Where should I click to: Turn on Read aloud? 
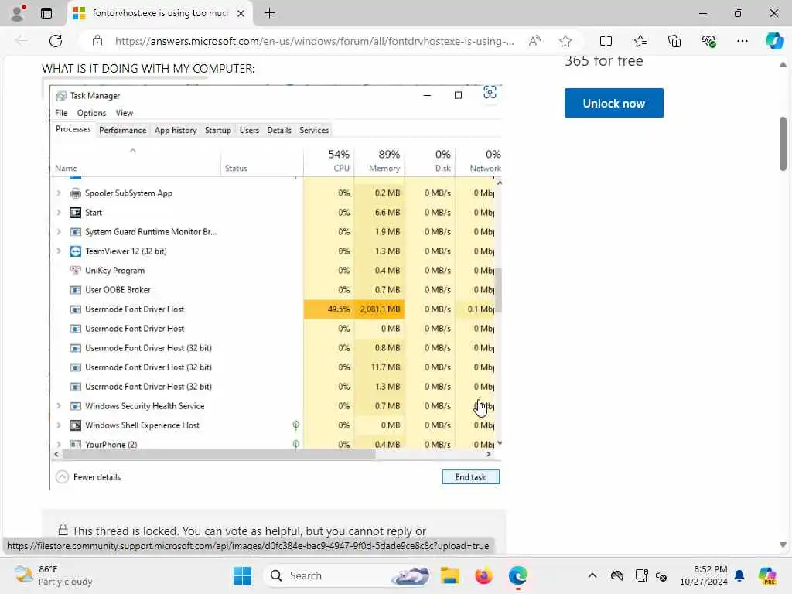click(534, 41)
